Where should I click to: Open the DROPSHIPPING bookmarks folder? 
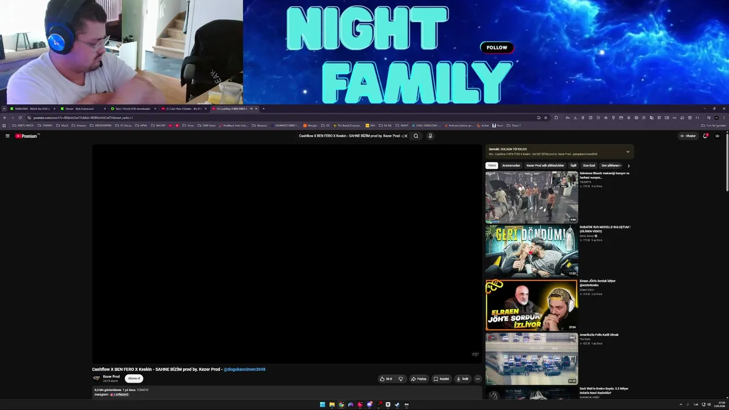(101, 125)
